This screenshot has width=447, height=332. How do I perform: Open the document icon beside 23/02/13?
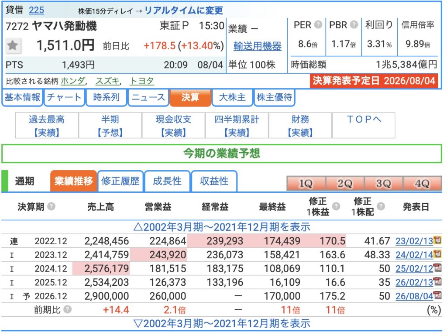(437, 240)
